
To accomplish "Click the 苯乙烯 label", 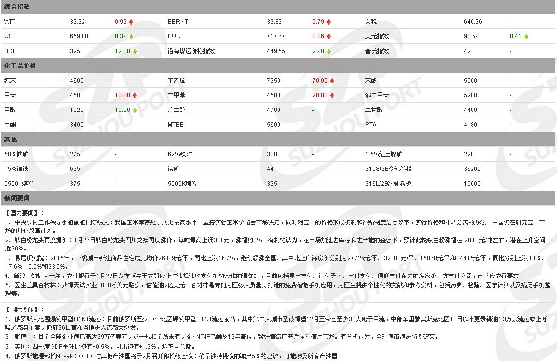I will pyautogui.click(x=176, y=81).
